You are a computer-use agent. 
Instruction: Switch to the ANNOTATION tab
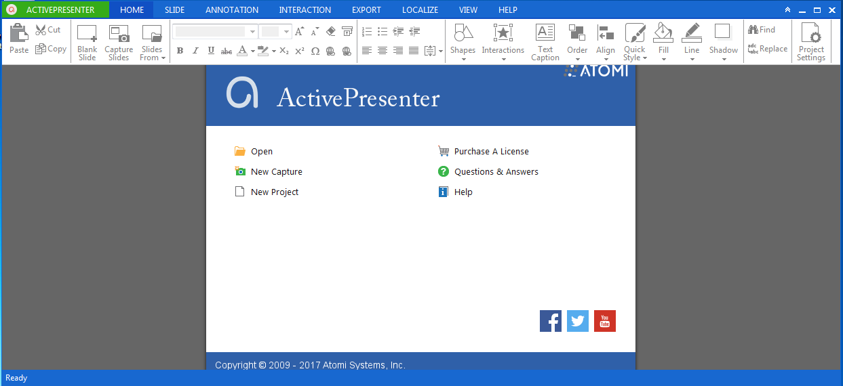coord(232,10)
